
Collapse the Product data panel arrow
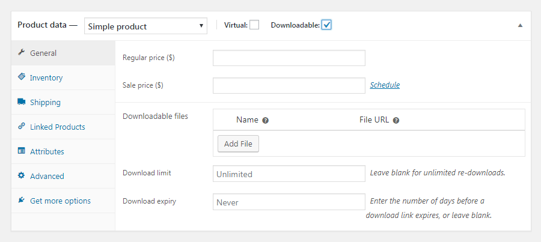pos(520,25)
